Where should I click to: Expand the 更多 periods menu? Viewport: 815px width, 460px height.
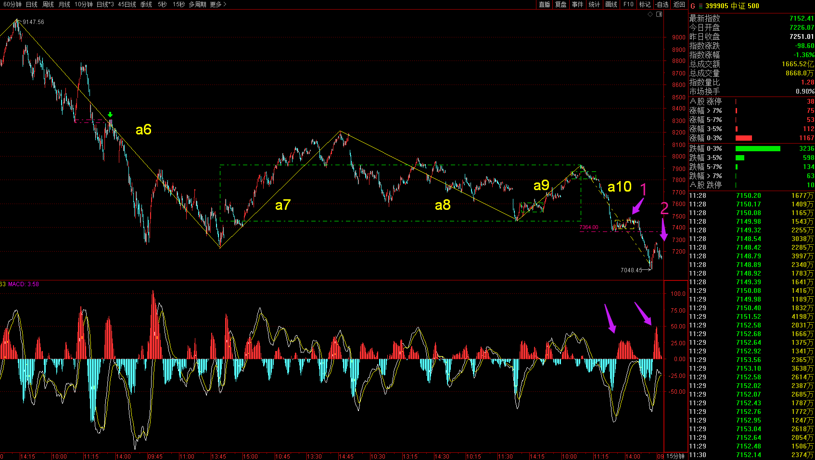(x=218, y=4)
